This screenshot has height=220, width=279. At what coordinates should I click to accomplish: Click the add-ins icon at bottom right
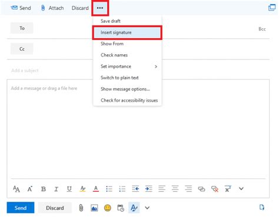[x=262, y=207]
